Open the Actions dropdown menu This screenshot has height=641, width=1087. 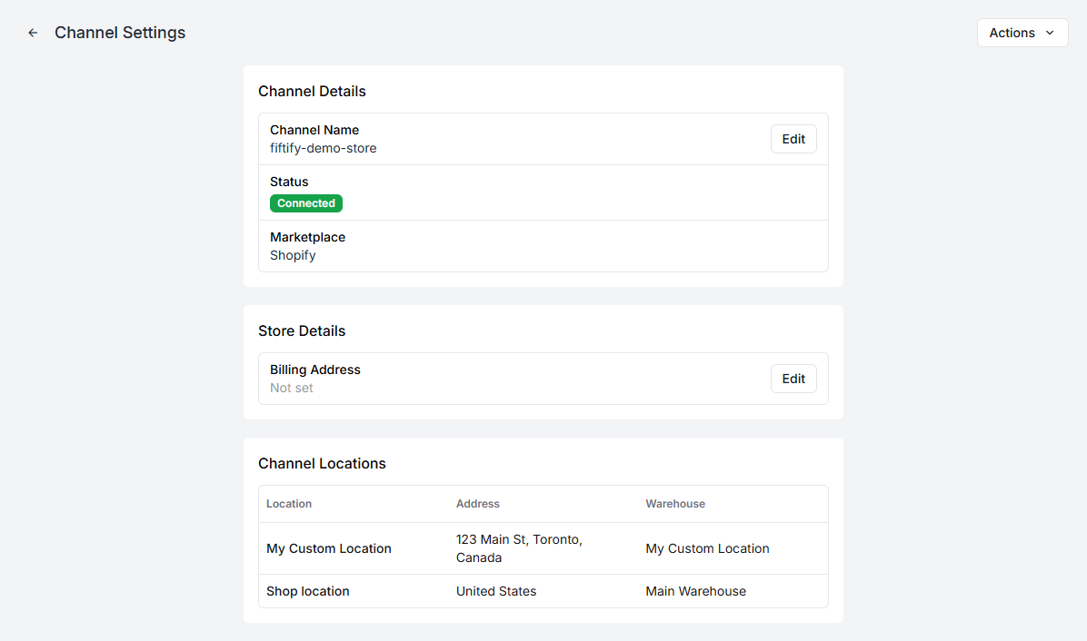pos(1022,33)
